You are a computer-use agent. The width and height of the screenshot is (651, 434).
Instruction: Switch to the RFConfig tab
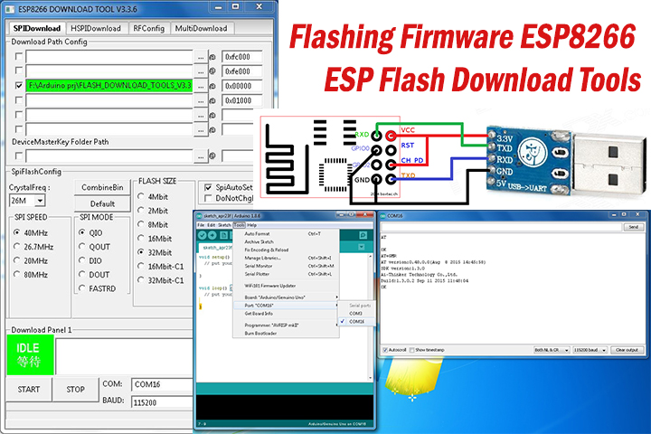[148, 28]
